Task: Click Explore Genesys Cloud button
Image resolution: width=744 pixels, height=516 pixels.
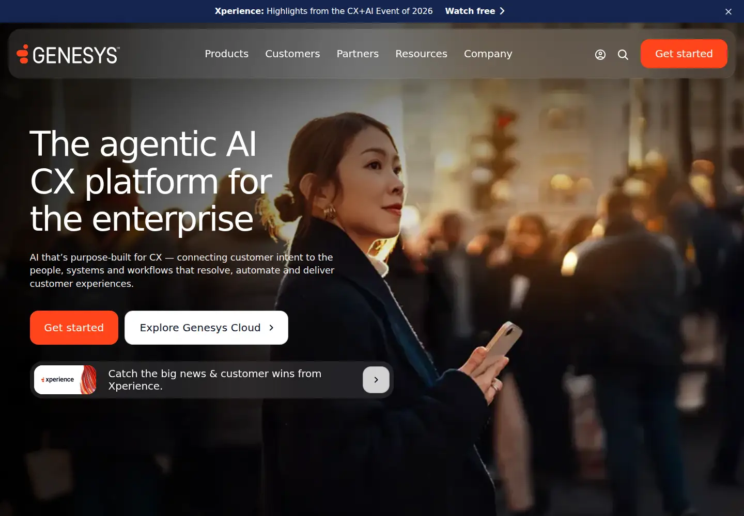Action: [x=206, y=328]
